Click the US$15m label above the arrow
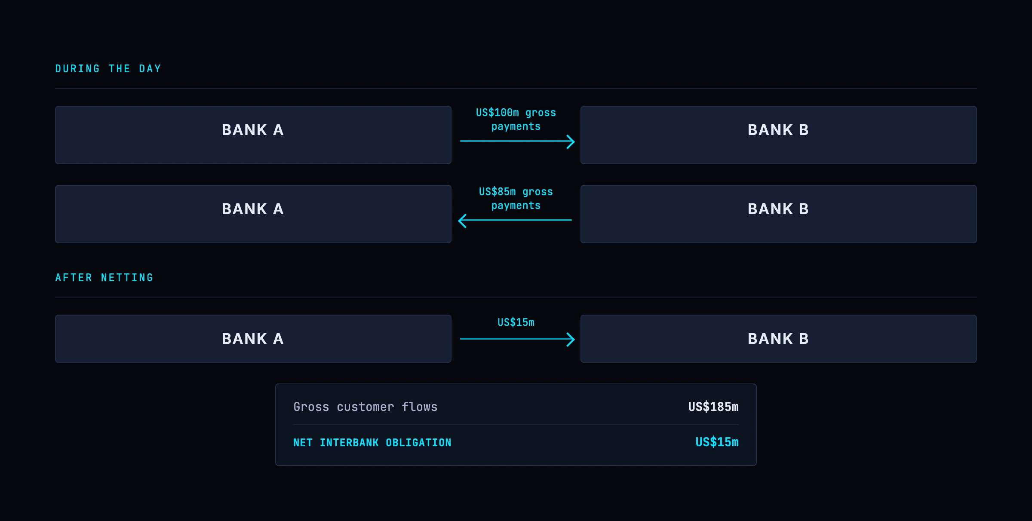1032x521 pixels. (x=516, y=322)
